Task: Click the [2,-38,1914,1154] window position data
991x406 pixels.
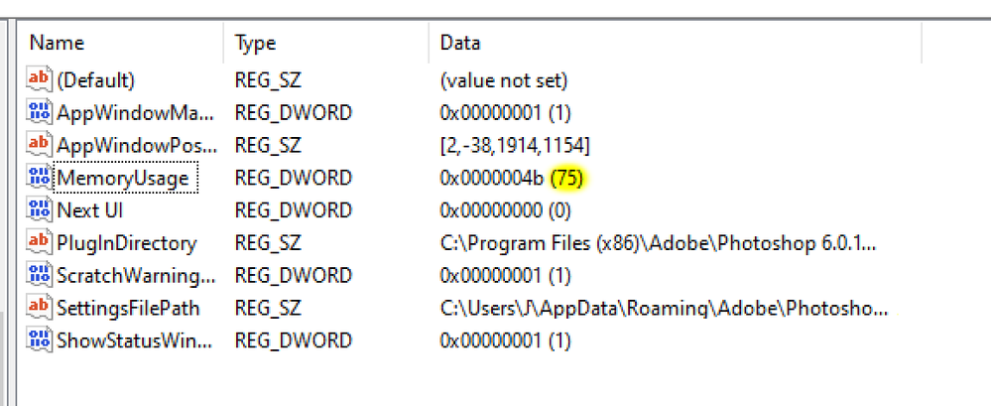Action: [x=515, y=146]
